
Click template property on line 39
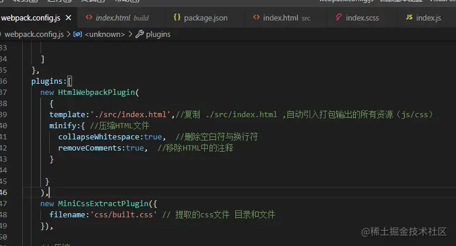coord(67,115)
